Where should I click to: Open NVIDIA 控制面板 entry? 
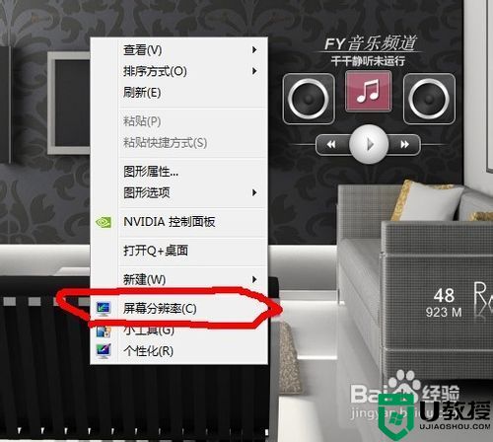click(x=178, y=222)
